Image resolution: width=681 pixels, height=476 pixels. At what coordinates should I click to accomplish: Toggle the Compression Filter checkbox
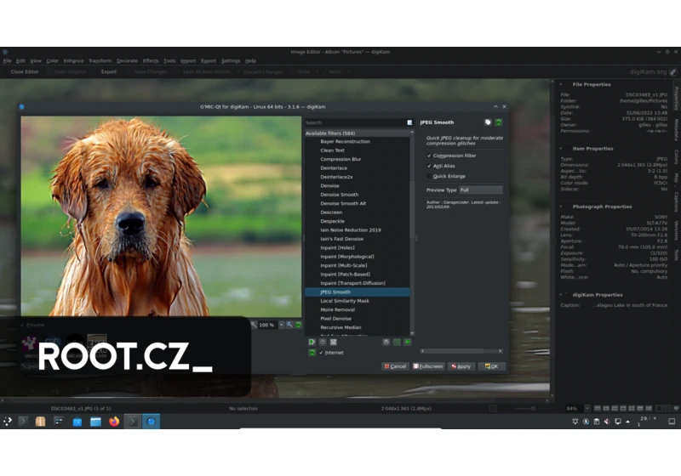point(429,156)
